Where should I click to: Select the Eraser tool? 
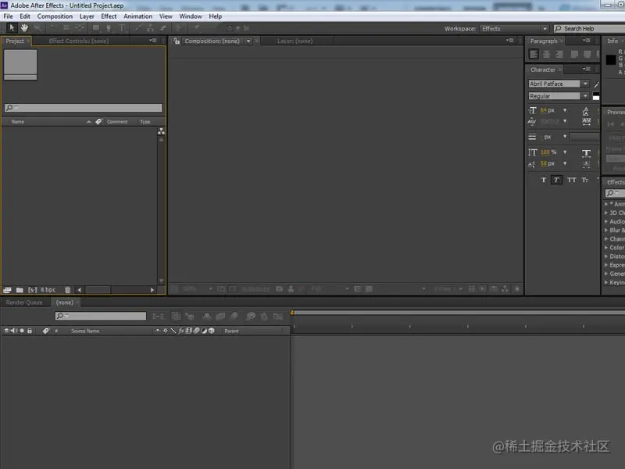(x=162, y=28)
